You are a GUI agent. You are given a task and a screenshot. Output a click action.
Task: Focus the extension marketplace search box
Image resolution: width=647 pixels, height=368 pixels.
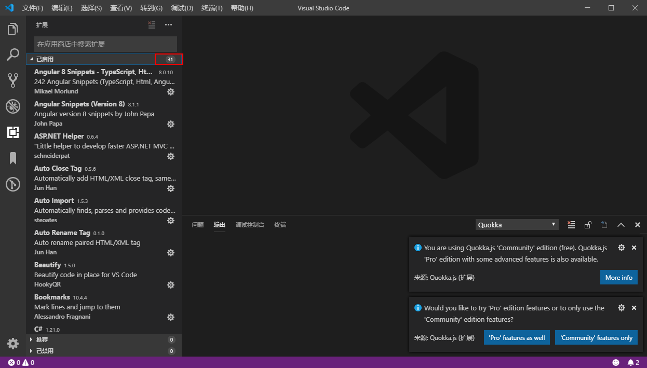[x=105, y=44]
